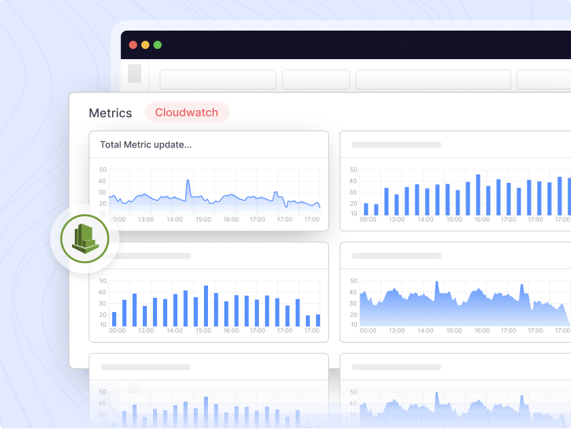Viewport: 571px width, 429px height.
Task: Click the green AWS Cloudwatch logo icon
Action: tap(84, 239)
